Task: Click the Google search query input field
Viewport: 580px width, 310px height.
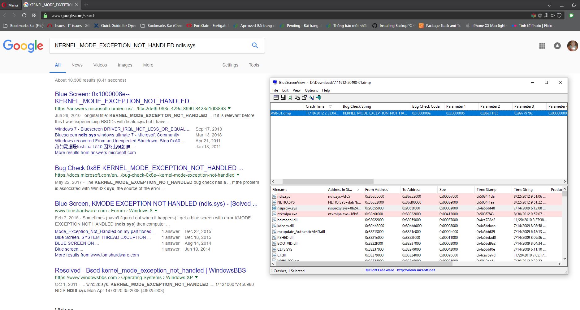Action: 152,45
